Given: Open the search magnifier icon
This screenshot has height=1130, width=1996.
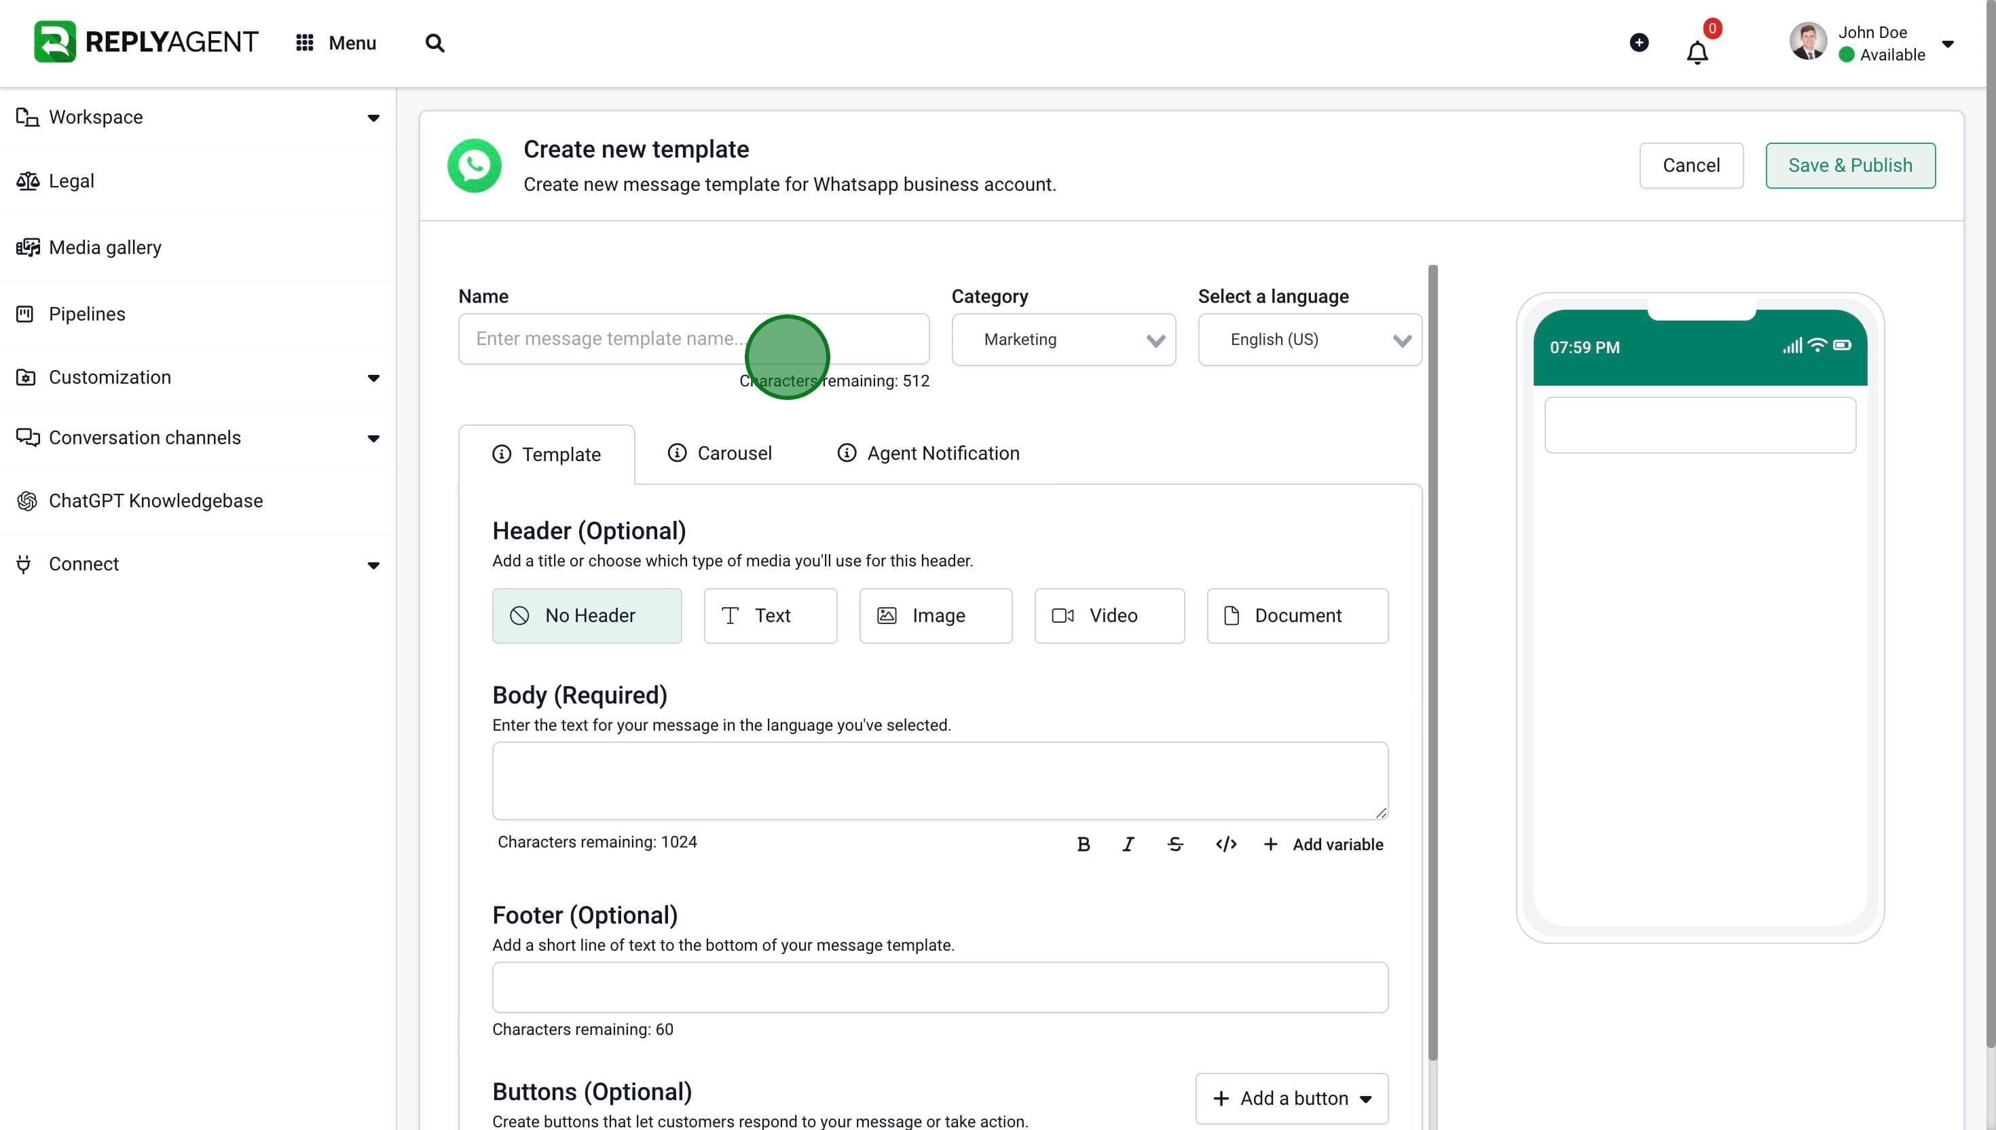Looking at the screenshot, I should click(435, 43).
